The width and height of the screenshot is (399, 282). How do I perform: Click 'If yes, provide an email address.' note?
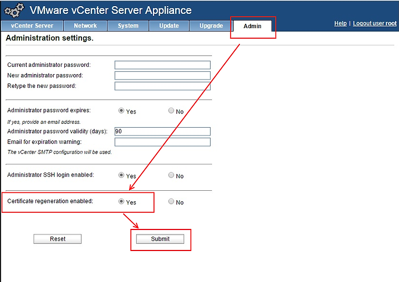coord(44,122)
